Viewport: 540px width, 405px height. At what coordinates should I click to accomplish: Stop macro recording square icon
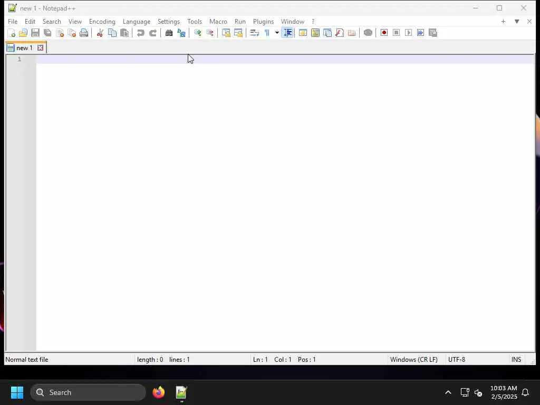396,33
